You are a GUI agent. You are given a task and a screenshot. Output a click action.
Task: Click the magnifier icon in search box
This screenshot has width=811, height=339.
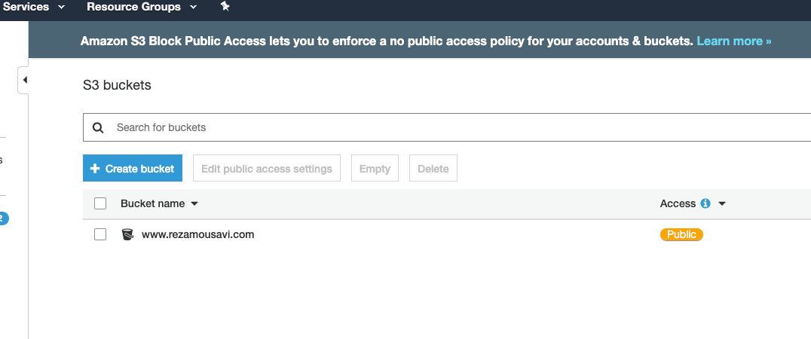click(x=98, y=127)
